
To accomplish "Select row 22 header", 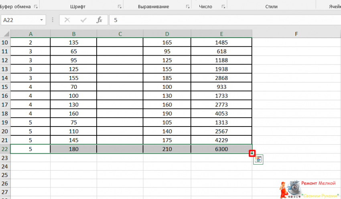I will (x=5, y=149).
